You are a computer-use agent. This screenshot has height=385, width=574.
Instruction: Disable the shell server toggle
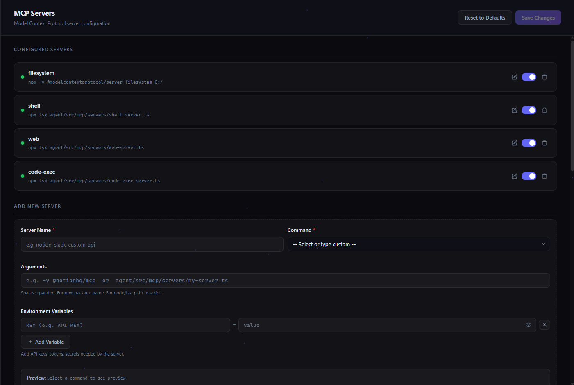[529, 110]
